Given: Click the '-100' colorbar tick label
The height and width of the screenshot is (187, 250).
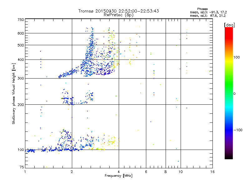Looking at the screenshot, I should click(x=238, y=130).
